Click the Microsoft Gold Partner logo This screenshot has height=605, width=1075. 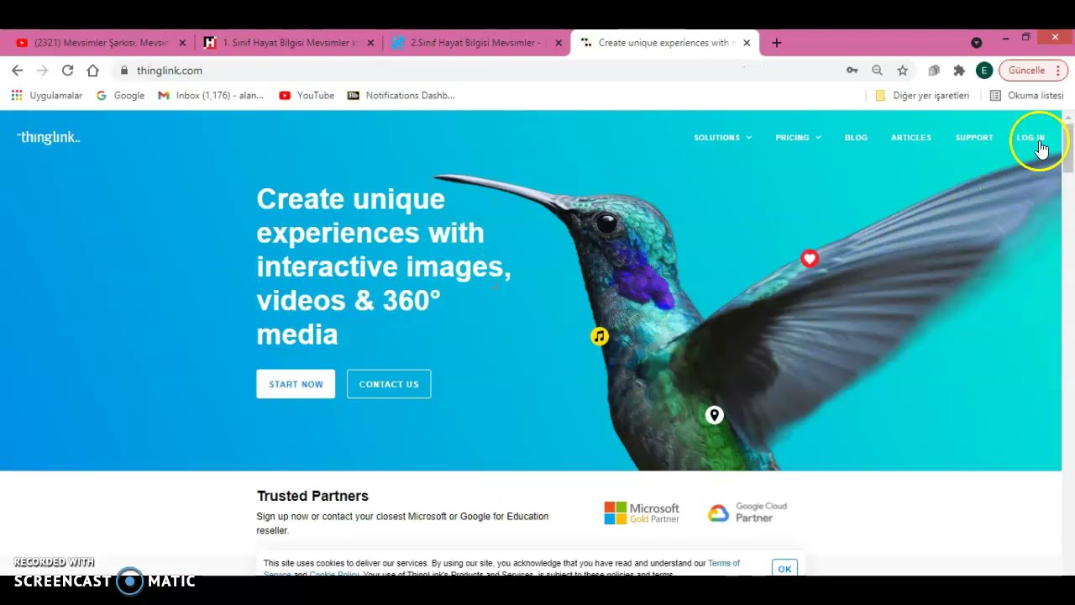pyautogui.click(x=642, y=513)
